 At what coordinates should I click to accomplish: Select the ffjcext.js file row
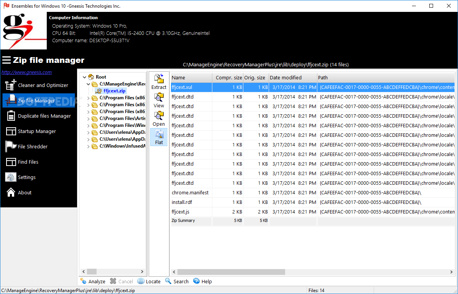click(x=312, y=212)
